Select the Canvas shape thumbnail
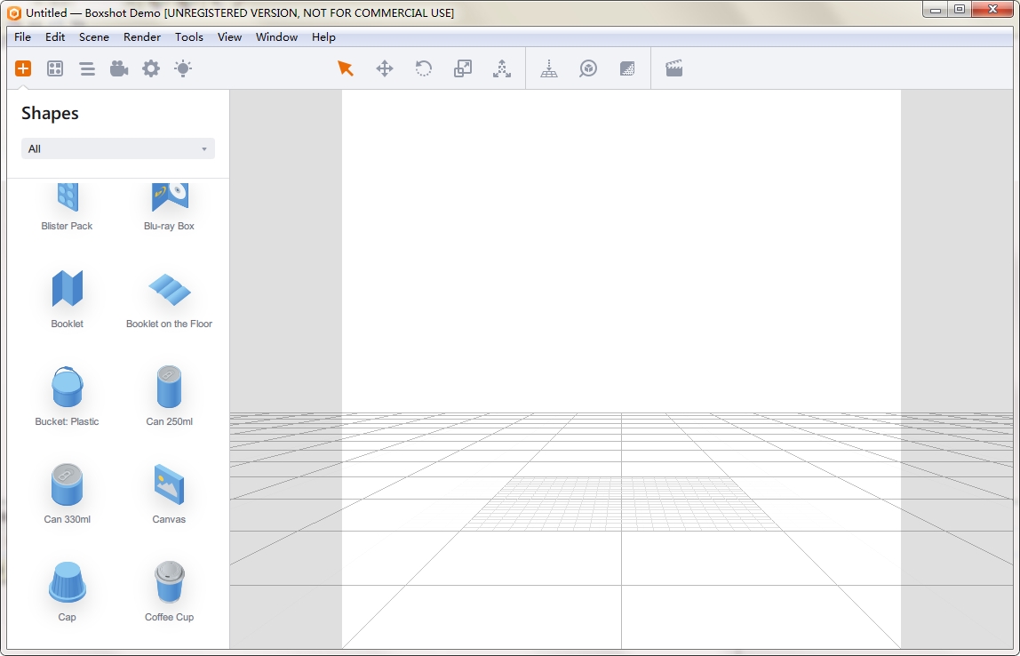This screenshot has height=656, width=1020. (169, 485)
